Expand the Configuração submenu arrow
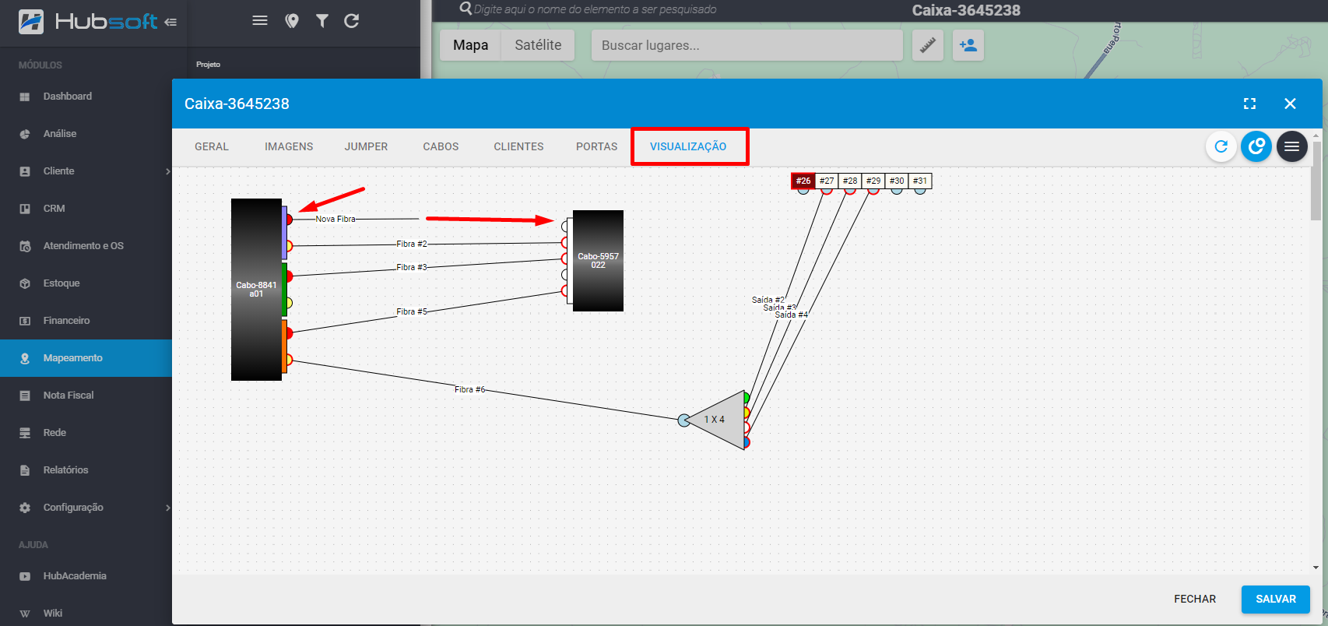This screenshot has height=626, width=1328. coord(167,508)
